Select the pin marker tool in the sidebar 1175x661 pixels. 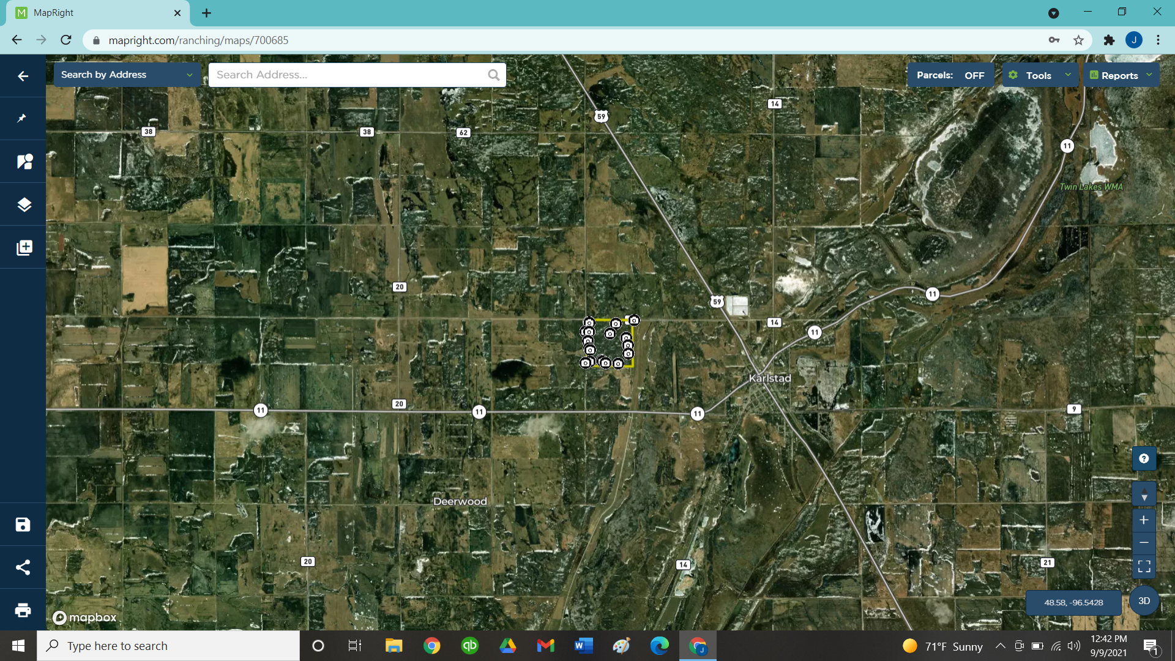pos(23,118)
